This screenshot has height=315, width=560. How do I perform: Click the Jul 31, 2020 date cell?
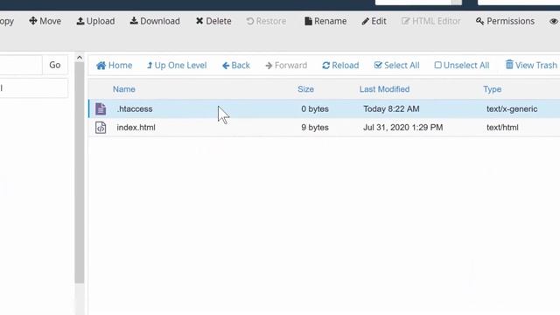[402, 128]
